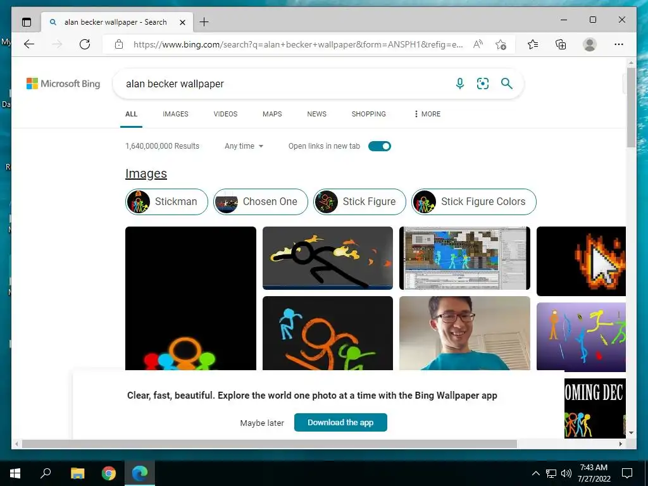Switch to the MAPS tab
The height and width of the screenshot is (486, 648).
click(x=272, y=114)
